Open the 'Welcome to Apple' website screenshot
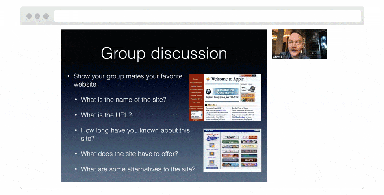Viewport: 384px width, 195px height. pos(225,97)
